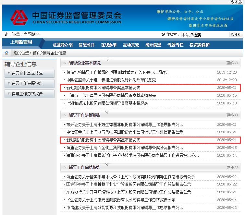
Task: Click 首页 in the breadcrumb
Action: [x=37, y=53]
